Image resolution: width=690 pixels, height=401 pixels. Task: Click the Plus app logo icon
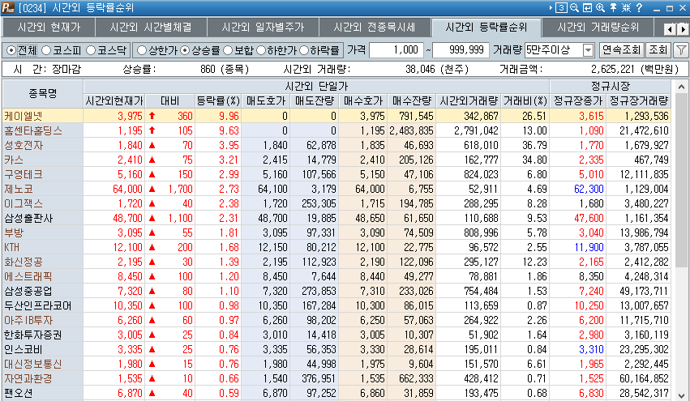coord(8,7)
